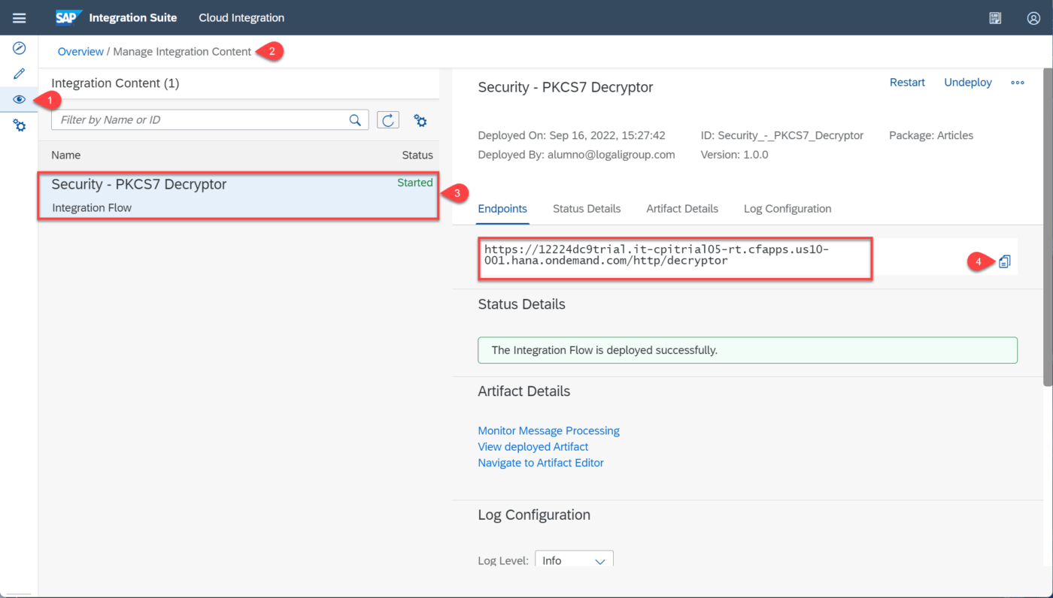This screenshot has height=598, width=1053.
Task: Click the SAP logo
Action: click(68, 17)
